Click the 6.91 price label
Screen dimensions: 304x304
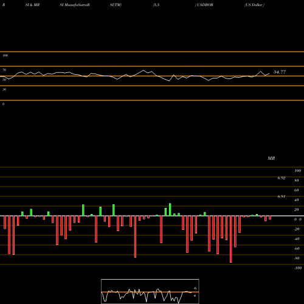pos(282,196)
